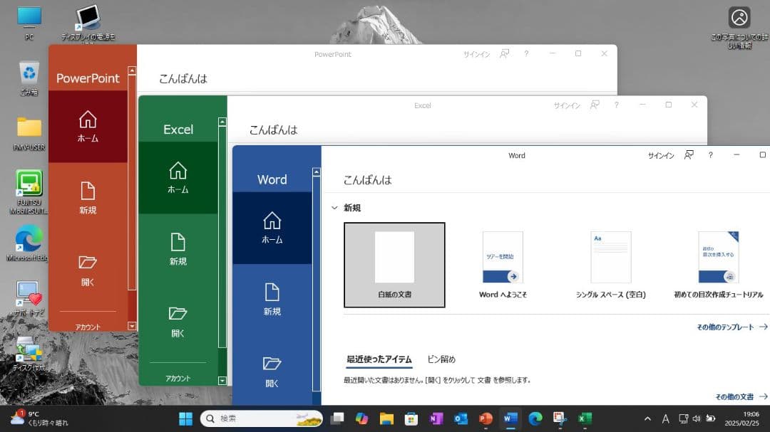
Task: Open その他の文書 link in Word
Action: click(x=741, y=396)
